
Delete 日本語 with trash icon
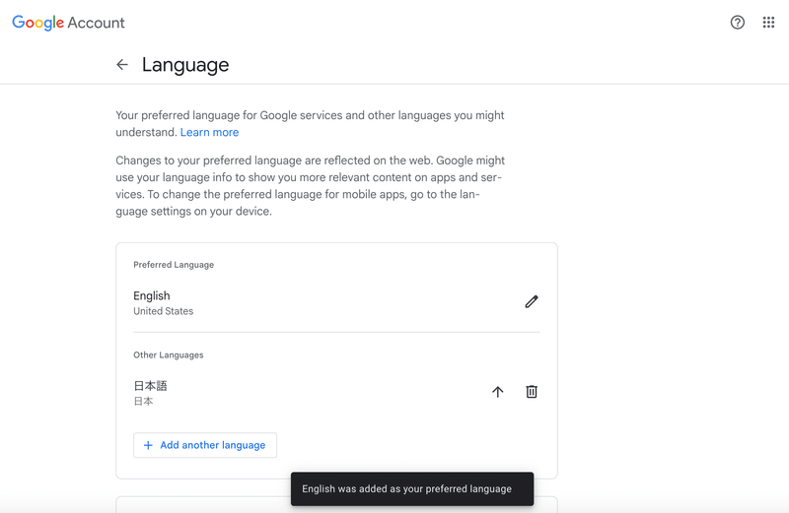point(532,392)
